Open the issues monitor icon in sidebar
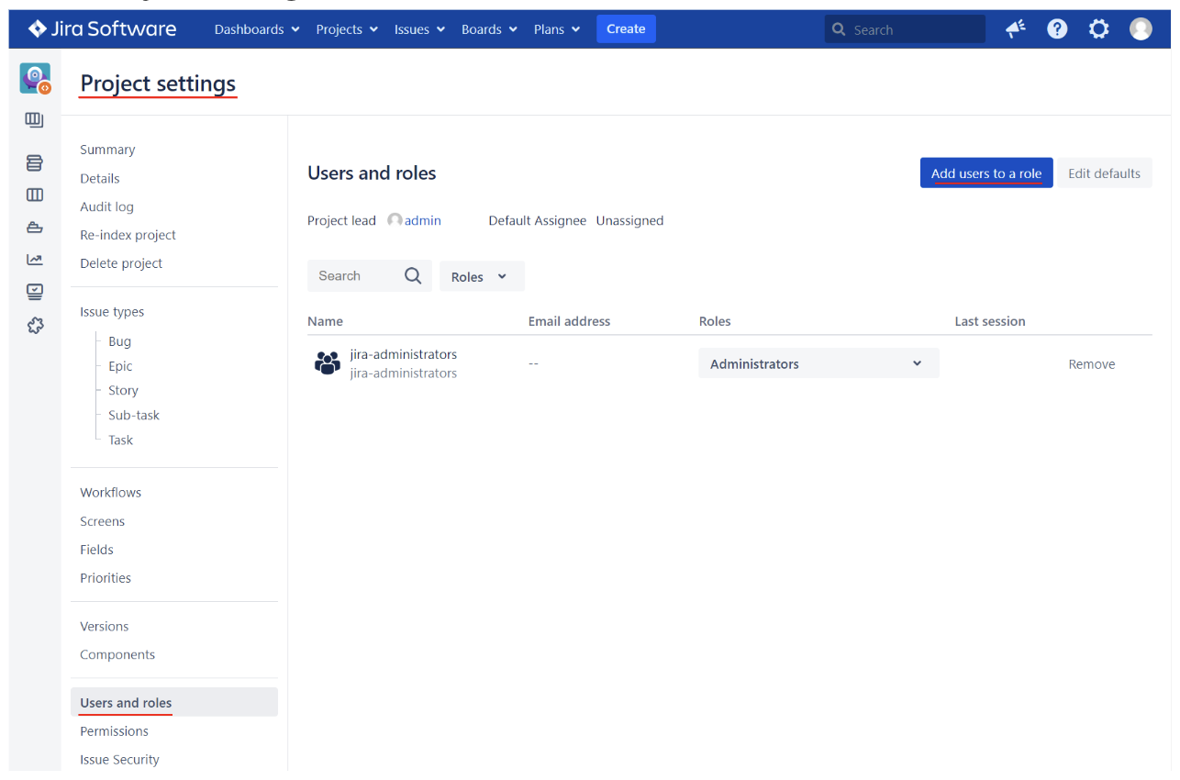 pos(35,292)
